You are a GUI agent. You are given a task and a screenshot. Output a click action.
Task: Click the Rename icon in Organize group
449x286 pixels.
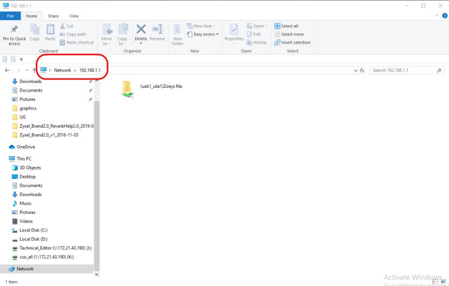coord(157,30)
